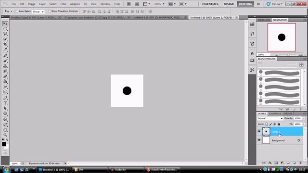The image size is (308, 173).
Task: Open the Window menu
Action: click(105, 4)
